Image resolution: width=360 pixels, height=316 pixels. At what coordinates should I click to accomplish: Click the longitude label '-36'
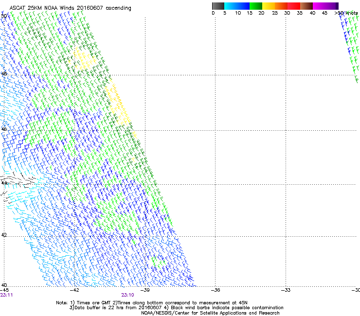tap(216, 290)
